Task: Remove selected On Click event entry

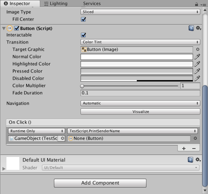Action: [x=194, y=149]
